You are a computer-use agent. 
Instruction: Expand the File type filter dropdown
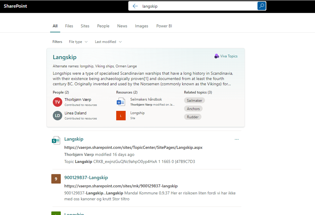[78, 42]
